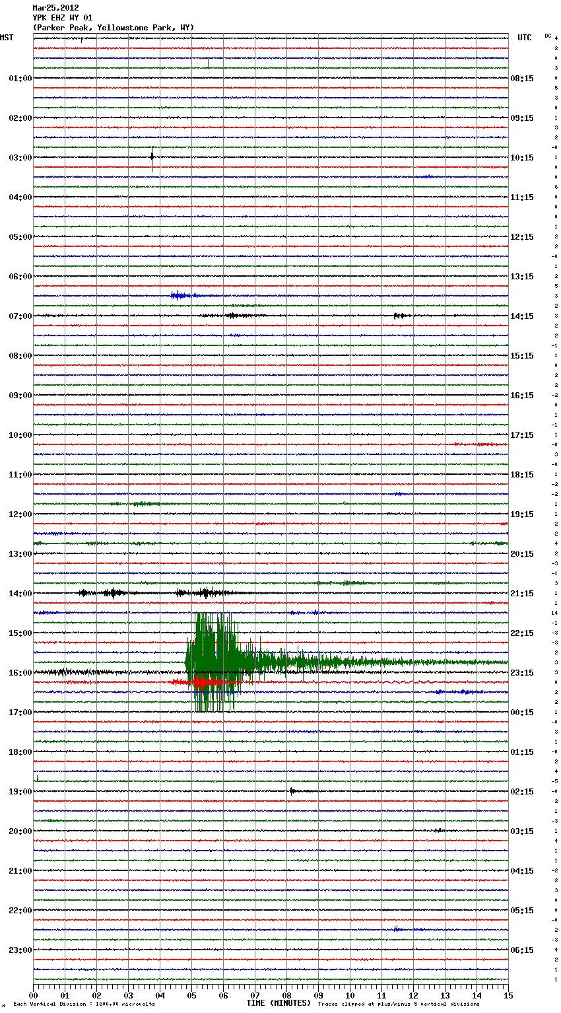The height and width of the screenshot is (1013, 561).
Task: Click the Parker Peak, Yellowstone Park title
Action: 114,28
